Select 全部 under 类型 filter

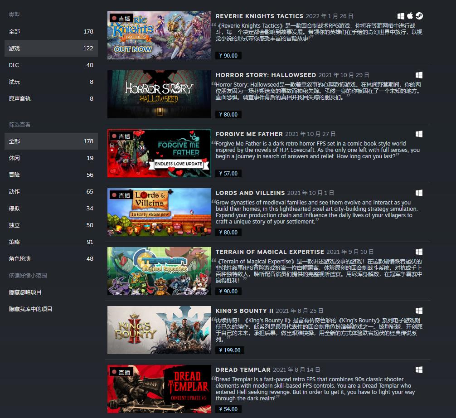[x=51, y=31]
